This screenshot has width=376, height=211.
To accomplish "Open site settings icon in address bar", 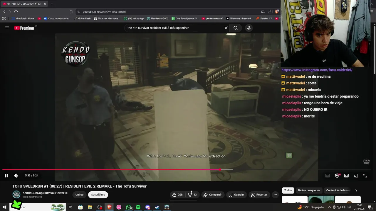I will [78, 12].
